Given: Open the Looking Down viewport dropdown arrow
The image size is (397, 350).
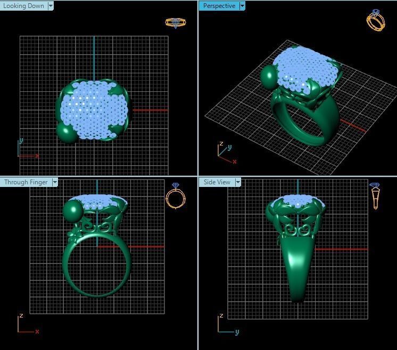Looking at the screenshot, I should click(51, 6).
